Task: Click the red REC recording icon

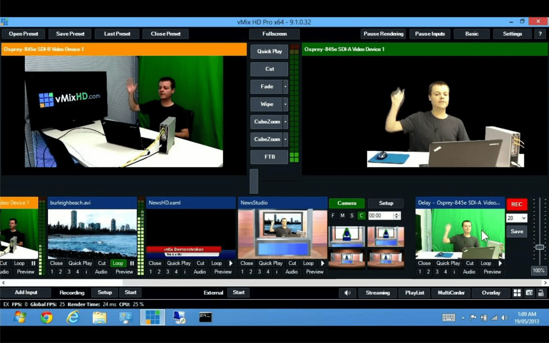Action: [x=517, y=204]
